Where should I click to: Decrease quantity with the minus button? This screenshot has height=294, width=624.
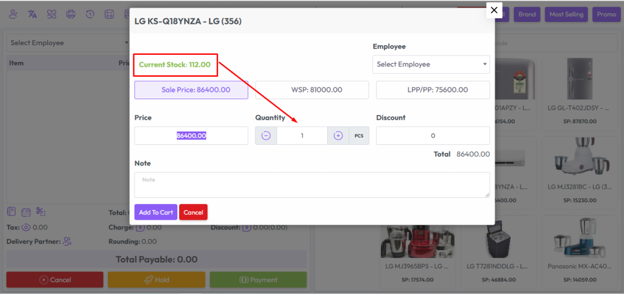pos(266,136)
